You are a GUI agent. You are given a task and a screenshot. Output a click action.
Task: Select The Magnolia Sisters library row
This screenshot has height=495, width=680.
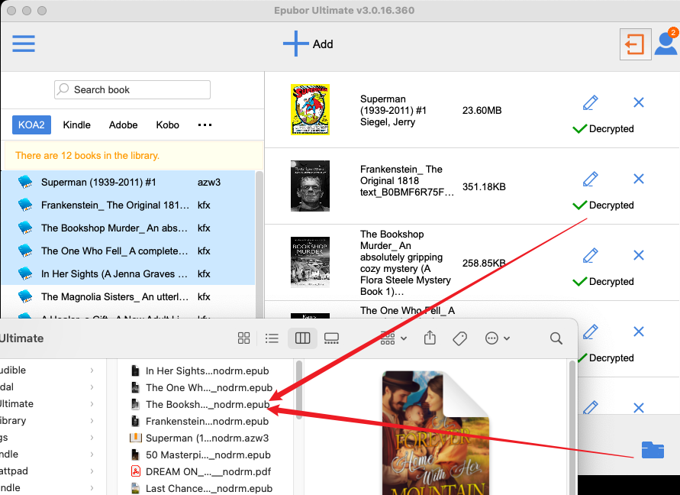pyautogui.click(x=128, y=297)
